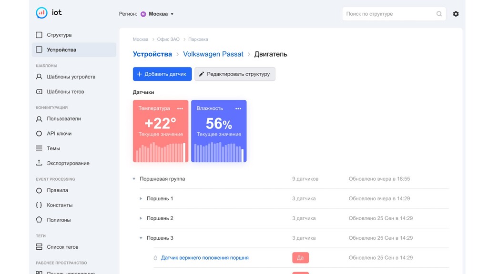This screenshot has height=274, width=488.
Task: Click the Москва breadcrumb
Action: point(141,39)
